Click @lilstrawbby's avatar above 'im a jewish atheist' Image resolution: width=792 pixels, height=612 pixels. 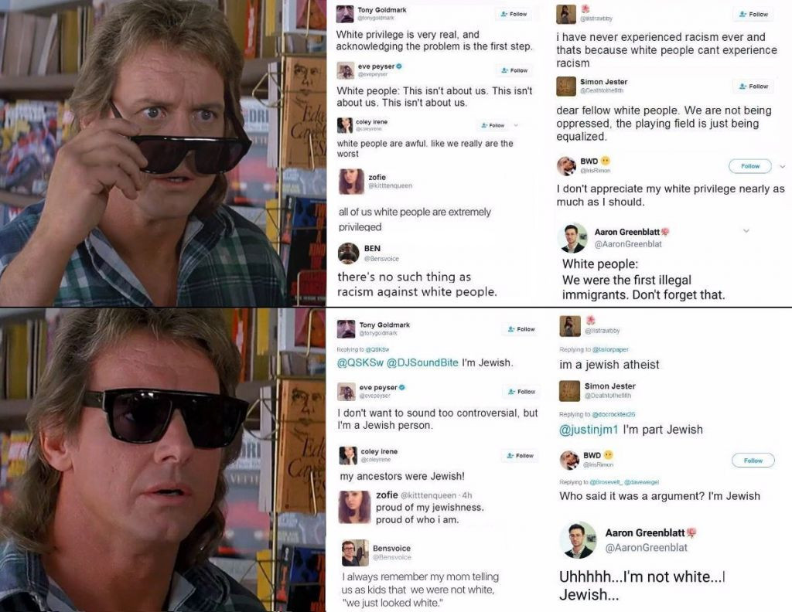click(570, 326)
